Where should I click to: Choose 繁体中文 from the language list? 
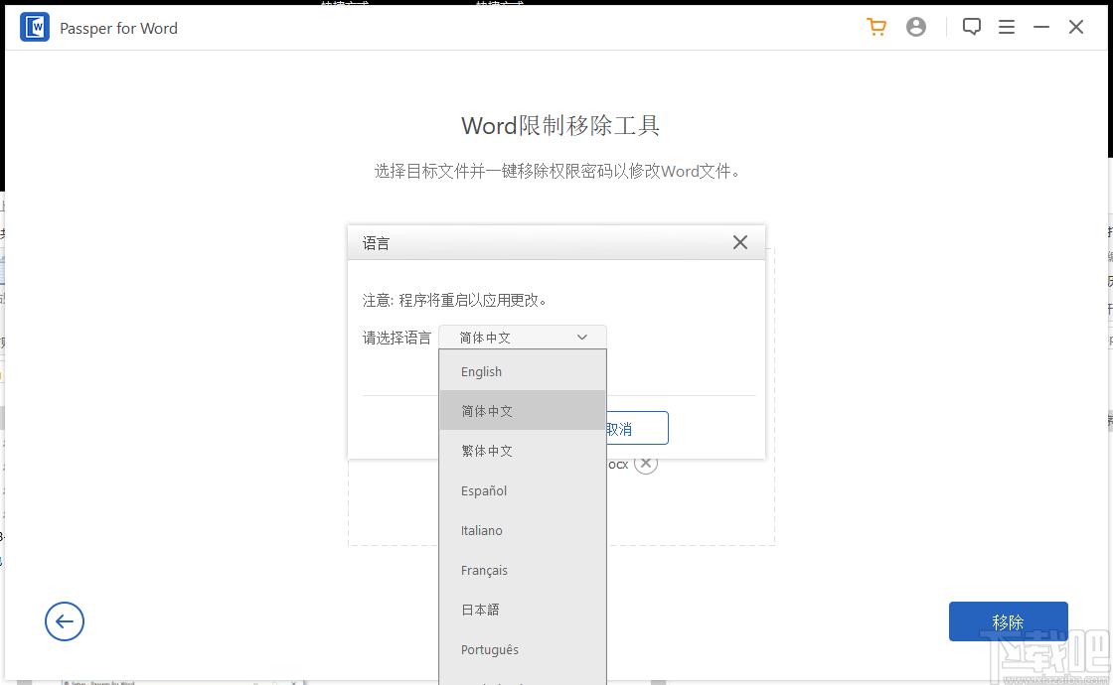[523, 451]
